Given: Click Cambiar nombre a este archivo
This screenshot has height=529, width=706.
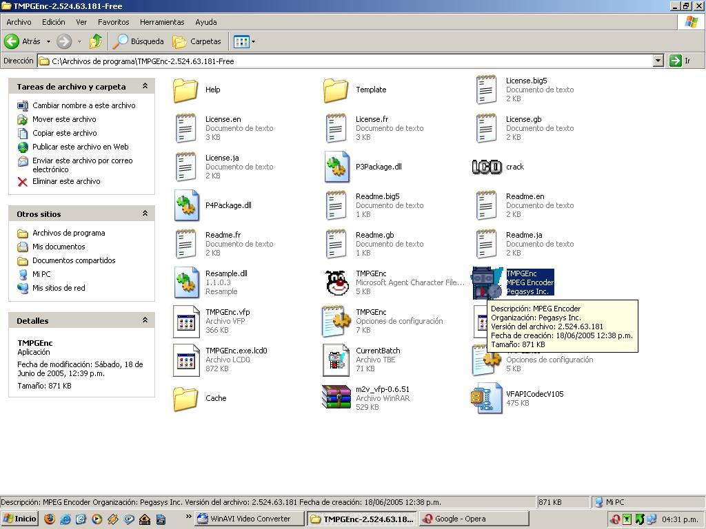Looking at the screenshot, I should (x=83, y=105).
